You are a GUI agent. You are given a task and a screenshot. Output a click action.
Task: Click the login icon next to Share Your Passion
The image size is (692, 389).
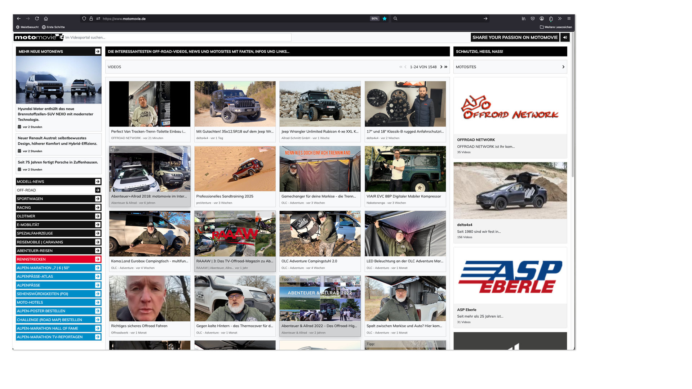tap(565, 37)
